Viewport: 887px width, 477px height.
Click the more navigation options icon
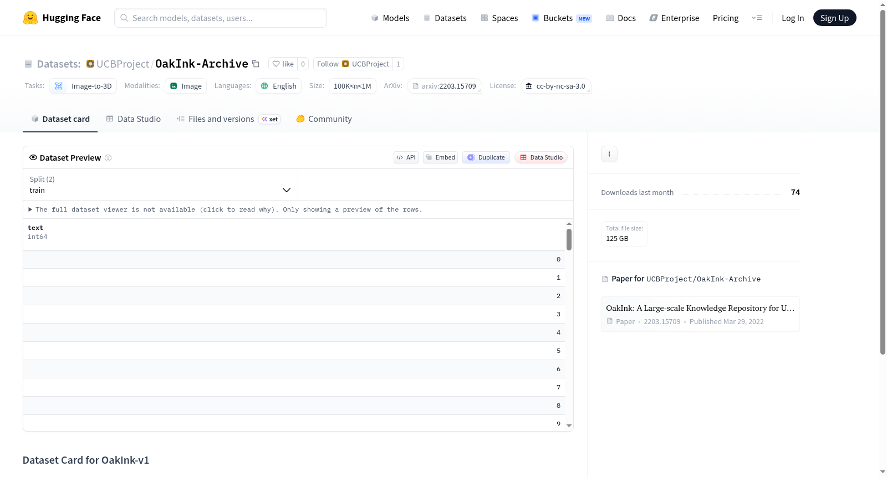(757, 18)
